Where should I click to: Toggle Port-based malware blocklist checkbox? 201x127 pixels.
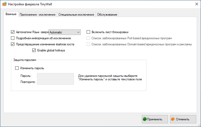click(89, 38)
